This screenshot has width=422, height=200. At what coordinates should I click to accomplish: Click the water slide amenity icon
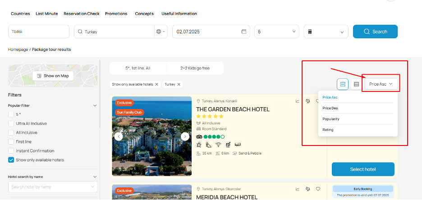209,145
